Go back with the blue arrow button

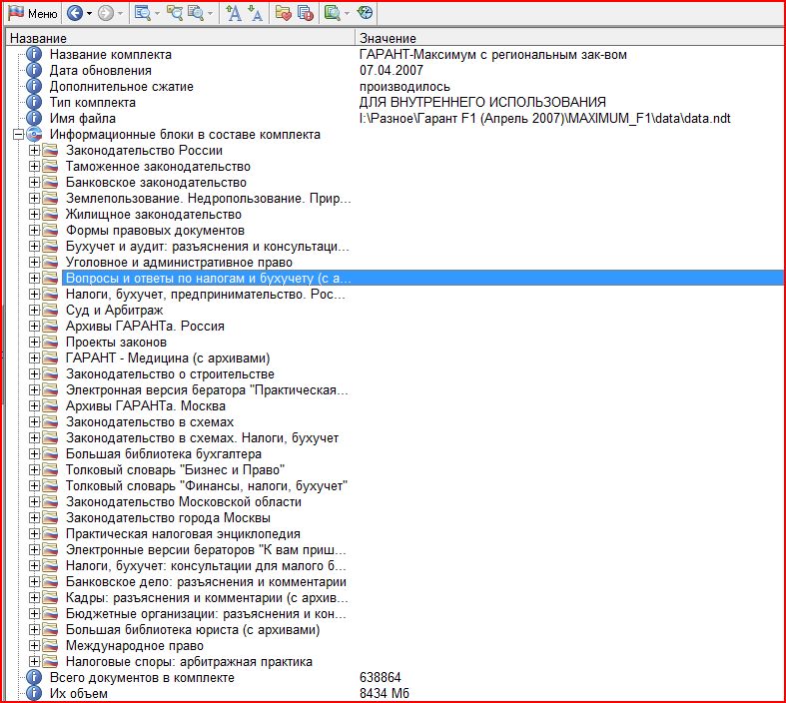tap(75, 14)
